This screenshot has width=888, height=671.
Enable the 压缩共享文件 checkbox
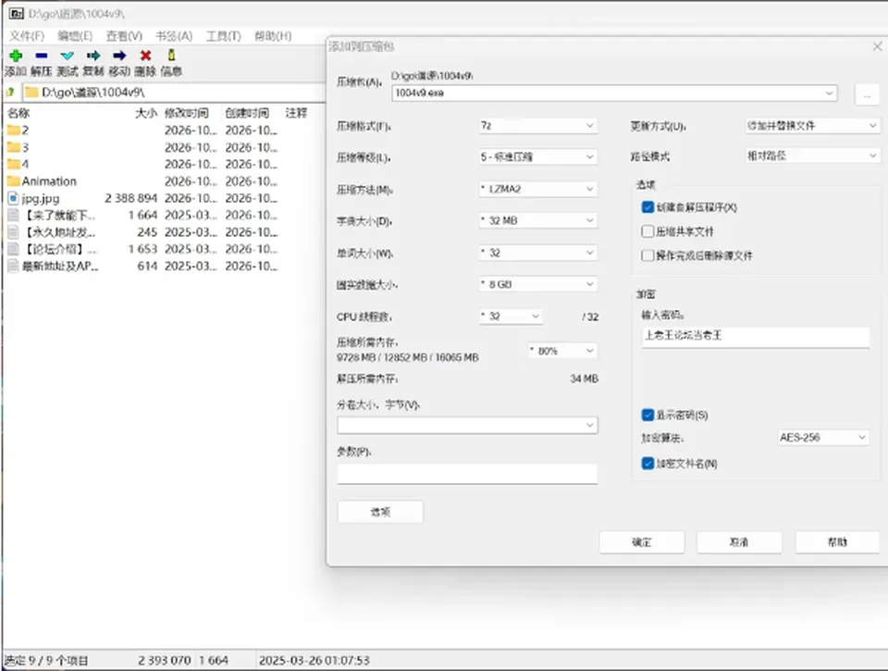point(647,231)
